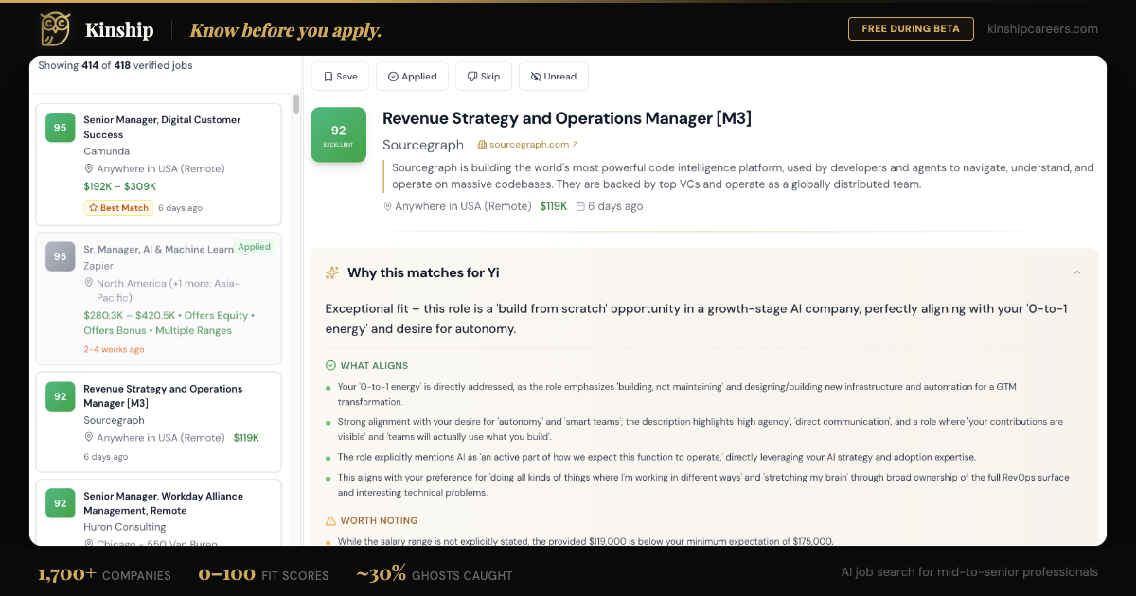Click the 1,700+ Companies stat

[x=104, y=574]
